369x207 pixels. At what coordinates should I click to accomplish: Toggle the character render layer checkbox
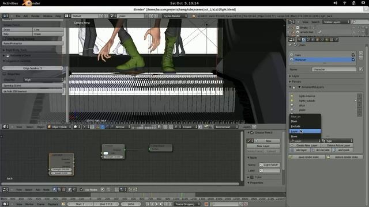tap(353, 60)
